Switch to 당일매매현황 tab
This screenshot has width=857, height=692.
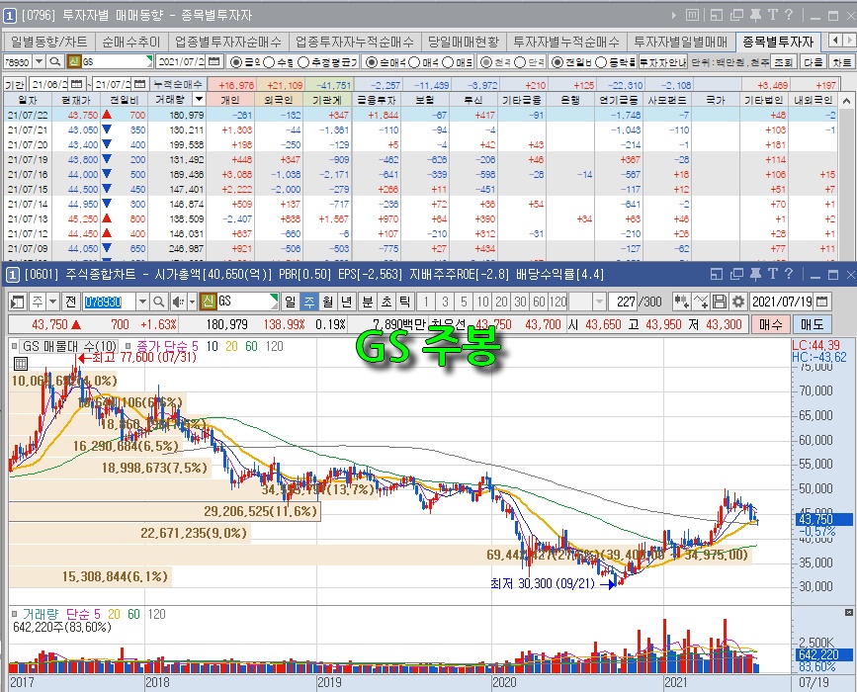[464, 42]
